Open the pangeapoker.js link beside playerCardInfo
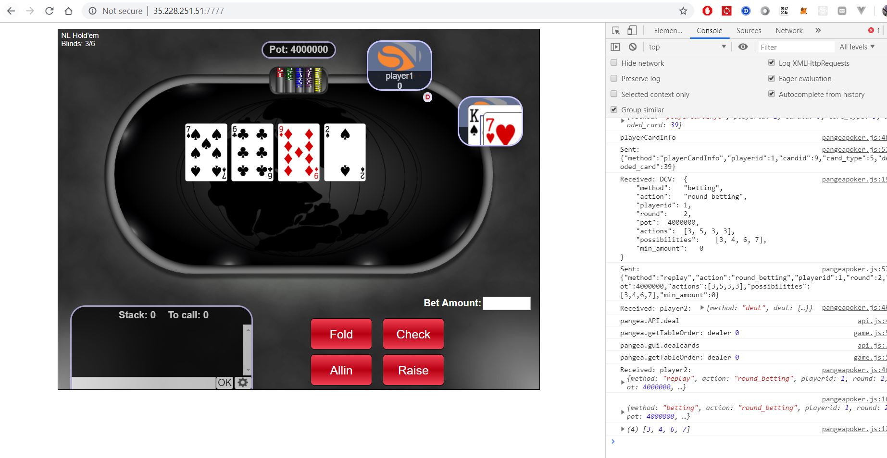Screen dimensions: 887x458 [854, 137]
